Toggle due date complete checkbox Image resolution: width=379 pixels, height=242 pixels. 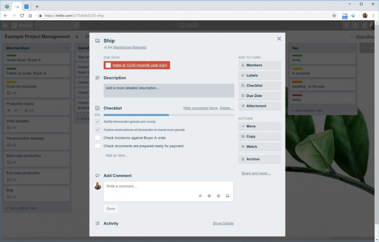point(108,65)
